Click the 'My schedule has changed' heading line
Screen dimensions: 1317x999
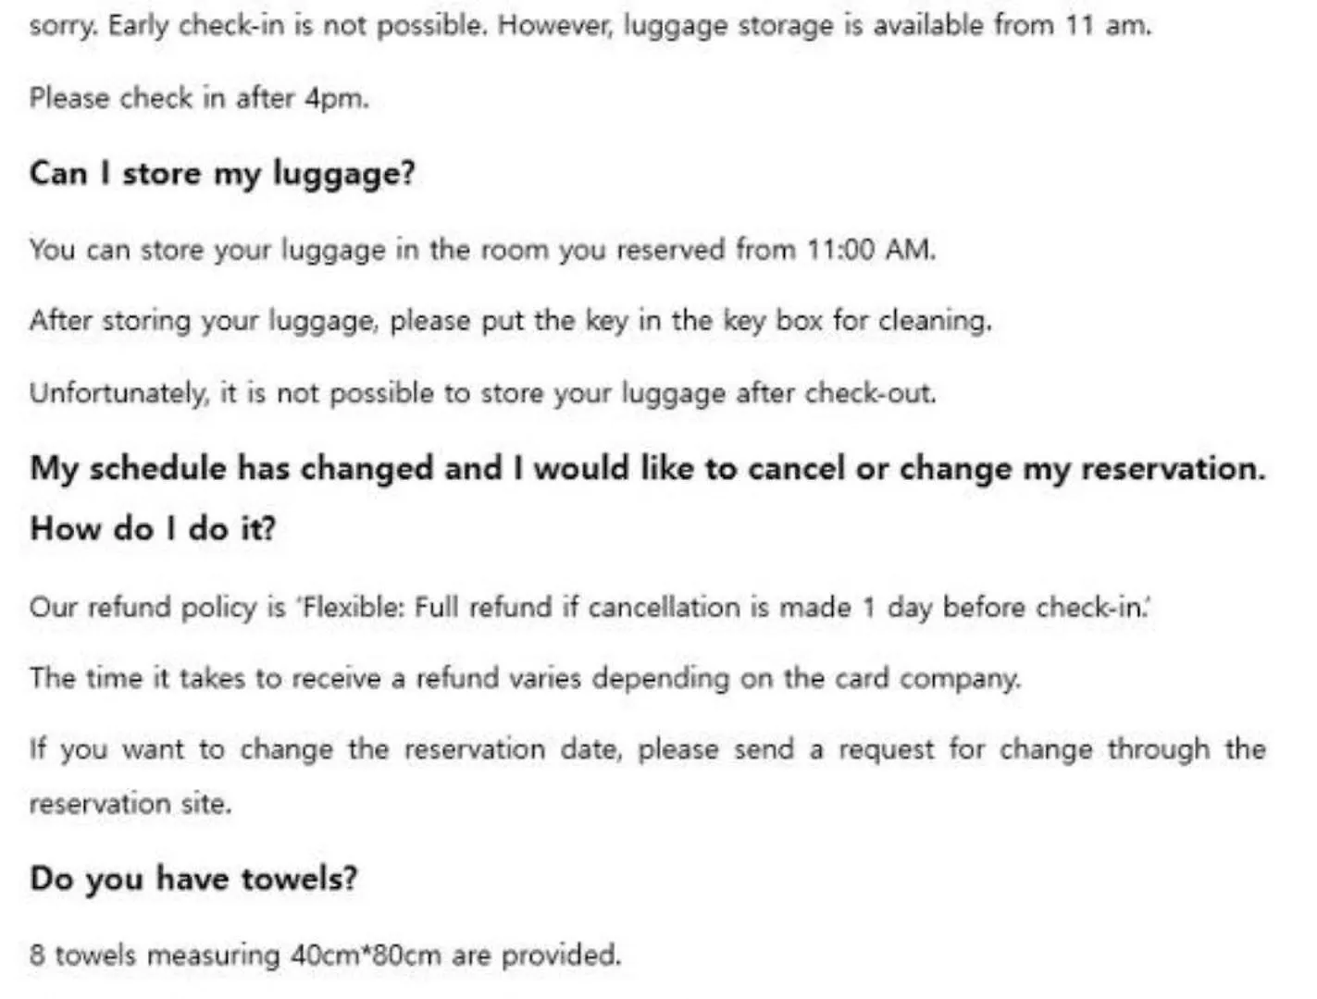[x=647, y=468]
